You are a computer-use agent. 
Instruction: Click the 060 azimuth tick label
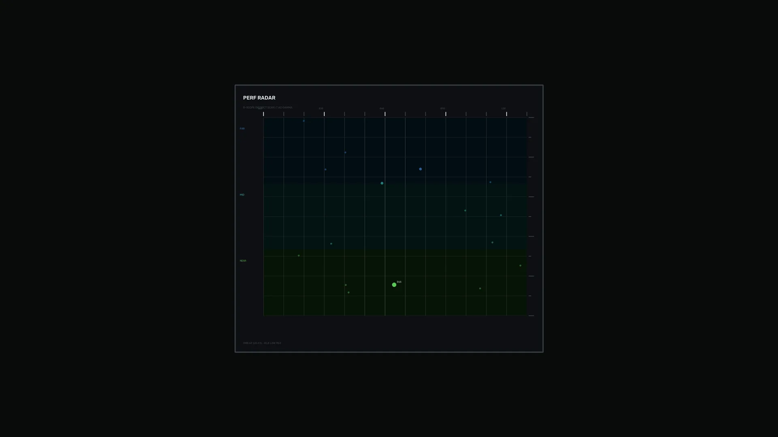click(382, 108)
